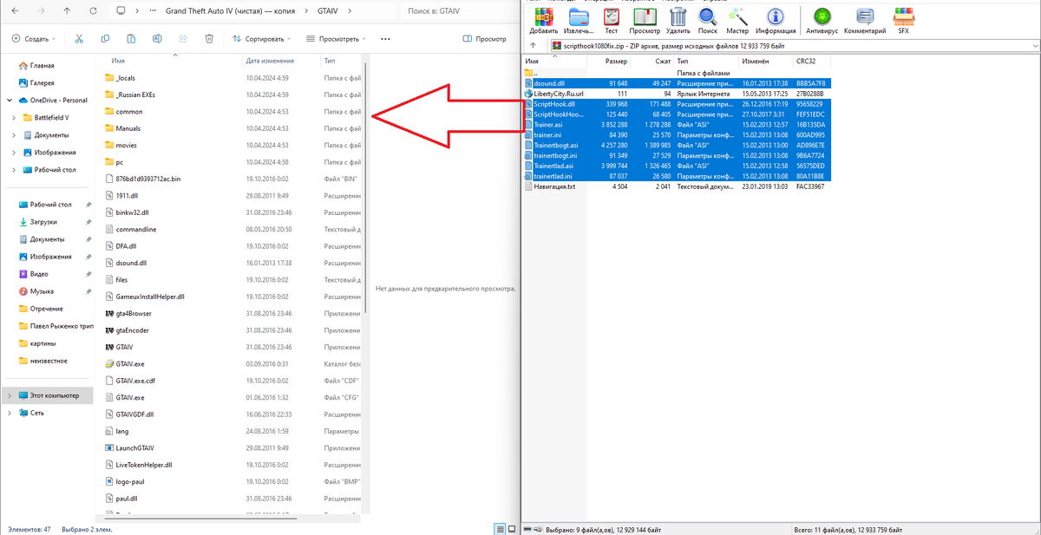Click the Explorer back arrow
Screen dimensions: 1041x535
point(15,11)
